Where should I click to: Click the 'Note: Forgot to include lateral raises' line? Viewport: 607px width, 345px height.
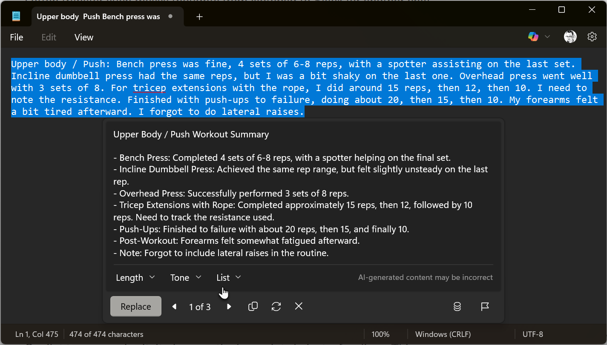tap(221, 253)
